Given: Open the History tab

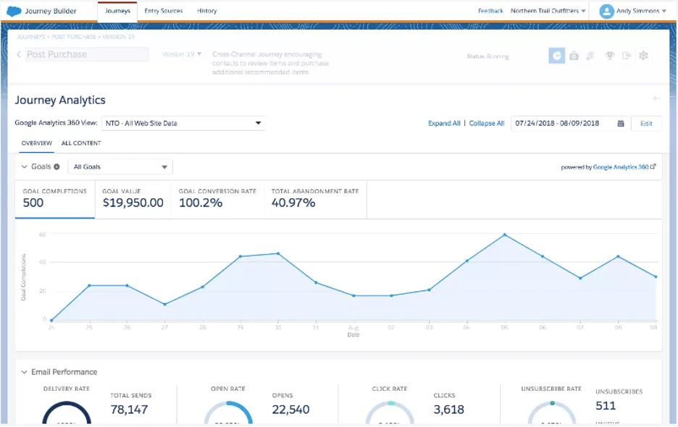Looking at the screenshot, I should [206, 12].
